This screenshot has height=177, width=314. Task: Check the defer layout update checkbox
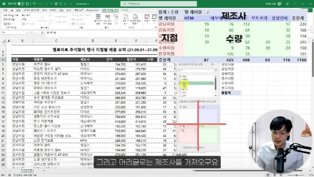(x=181, y=147)
